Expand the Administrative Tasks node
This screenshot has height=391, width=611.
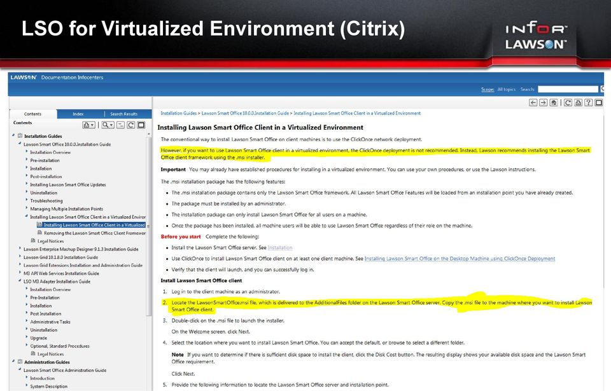tap(27, 321)
